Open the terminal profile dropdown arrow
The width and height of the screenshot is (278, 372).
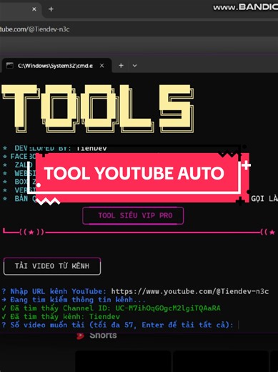(x=134, y=66)
